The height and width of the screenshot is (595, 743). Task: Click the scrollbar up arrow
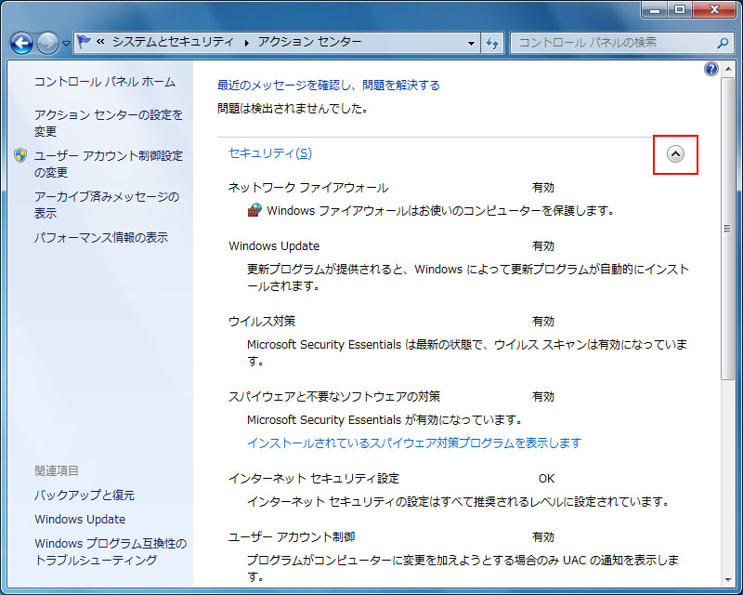pyautogui.click(x=728, y=70)
